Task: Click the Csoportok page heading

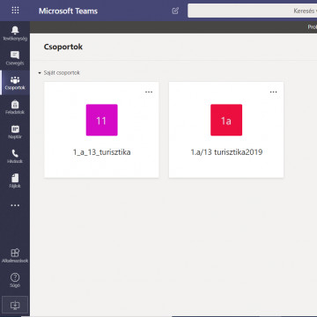Action: [x=63, y=47]
